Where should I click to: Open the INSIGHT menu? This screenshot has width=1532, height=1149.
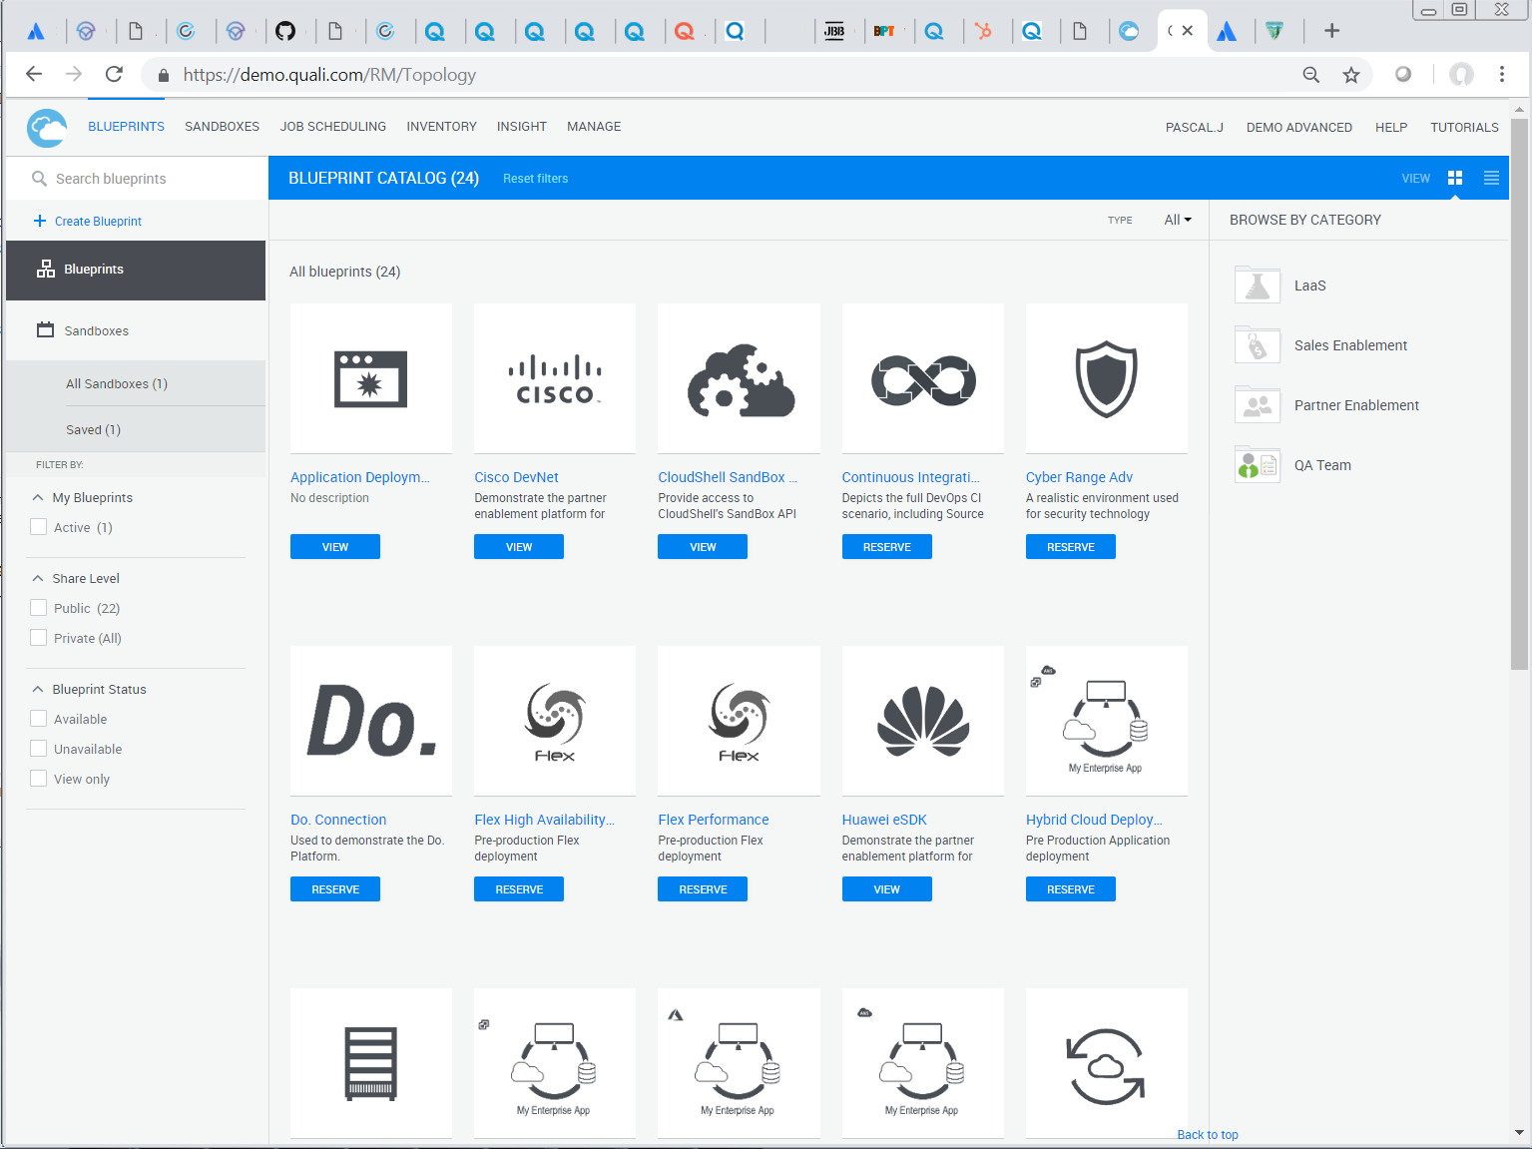[522, 127]
